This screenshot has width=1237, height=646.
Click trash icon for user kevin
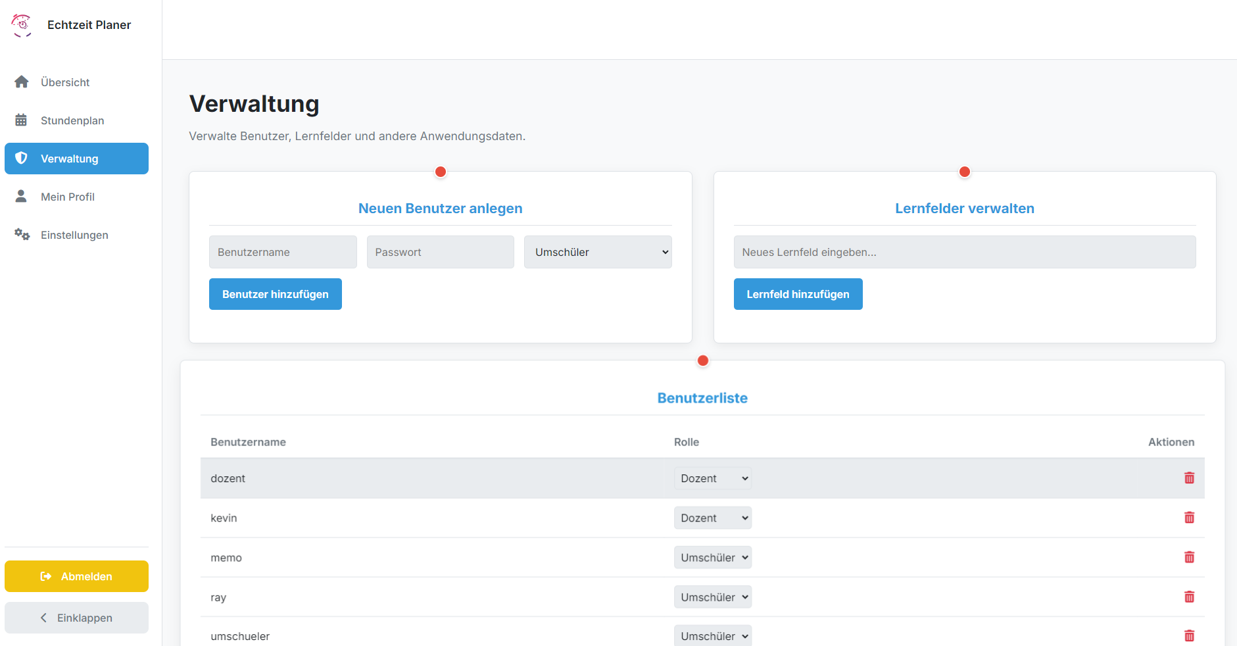(x=1189, y=518)
